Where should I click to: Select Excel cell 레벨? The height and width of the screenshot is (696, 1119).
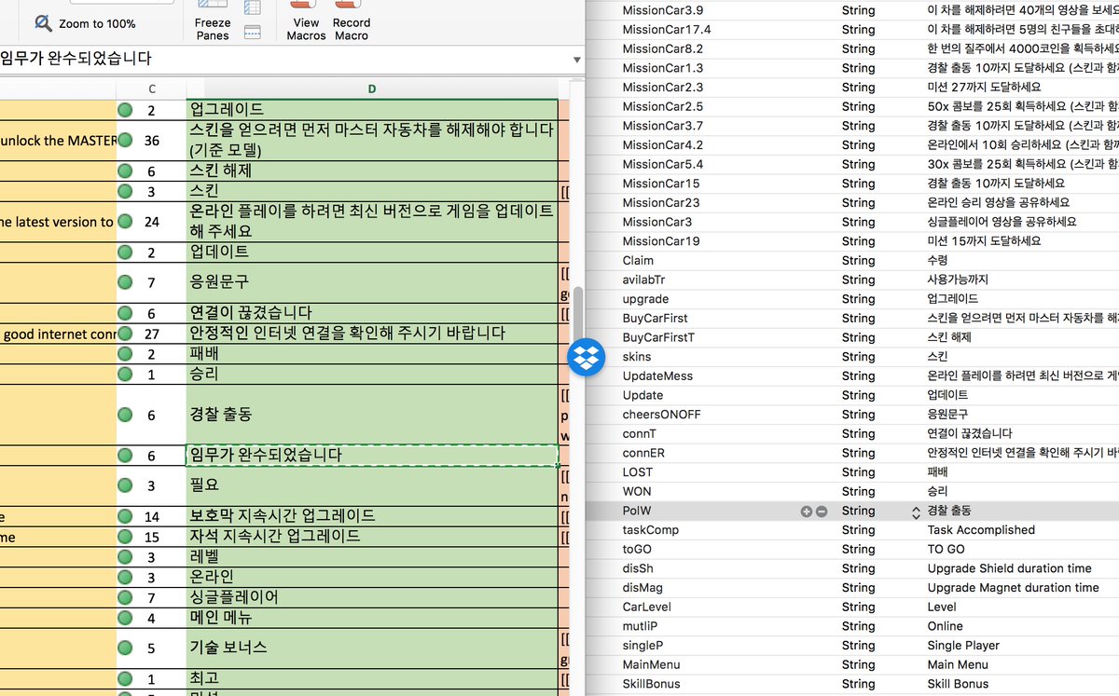click(372, 557)
